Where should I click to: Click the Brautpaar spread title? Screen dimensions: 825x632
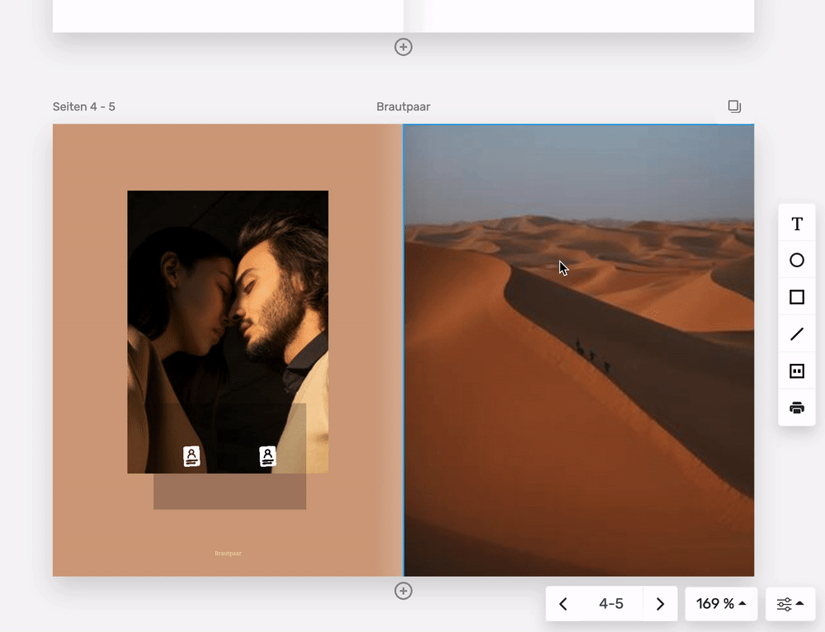click(x=403, y=106)
